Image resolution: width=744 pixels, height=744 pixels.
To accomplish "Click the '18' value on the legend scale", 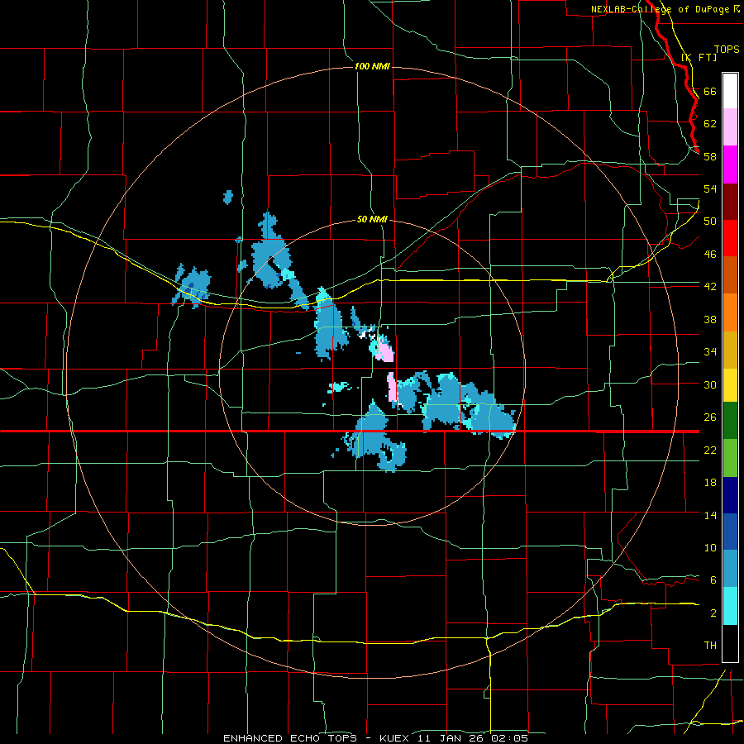I will [710, 483].
